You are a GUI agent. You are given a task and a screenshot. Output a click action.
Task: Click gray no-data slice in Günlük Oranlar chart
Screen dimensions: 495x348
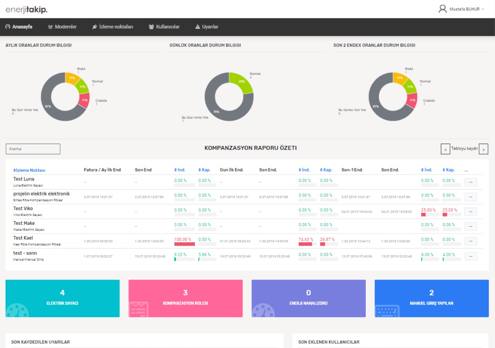[216, 111]
